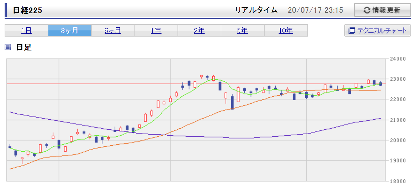Switch to the 6ヶ月 period tab

pos(113,31)
